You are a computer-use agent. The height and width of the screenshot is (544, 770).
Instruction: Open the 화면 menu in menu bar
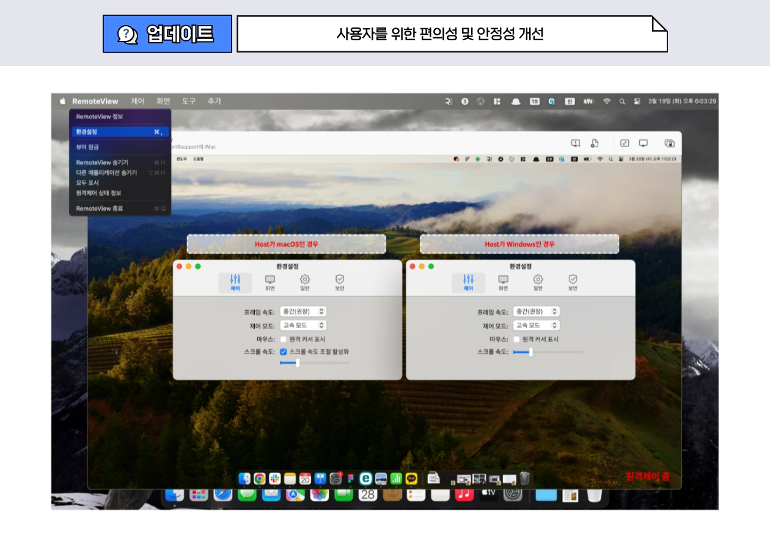pyautogui.click(x=163, y=101)
